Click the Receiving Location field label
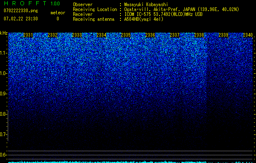This screenshot has width=256, height=163. click(95, 9)
